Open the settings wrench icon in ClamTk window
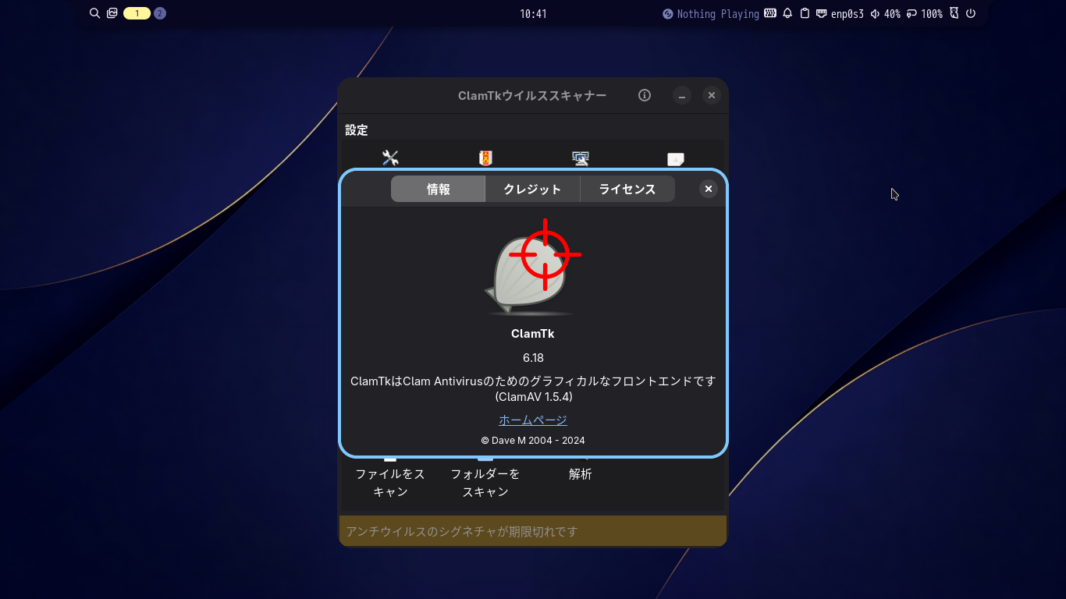Image resolution: width=1066 pixels, height=599 pixels. (x=390, y=158)
